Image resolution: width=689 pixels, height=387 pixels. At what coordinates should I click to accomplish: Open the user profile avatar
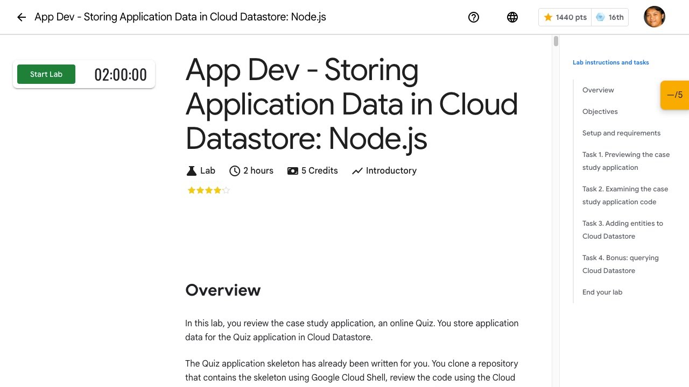point(655,17)
